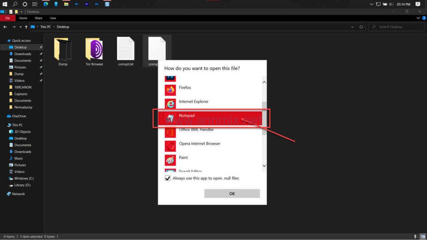
Task: Open the File menu tab
Action: (8, 18)
